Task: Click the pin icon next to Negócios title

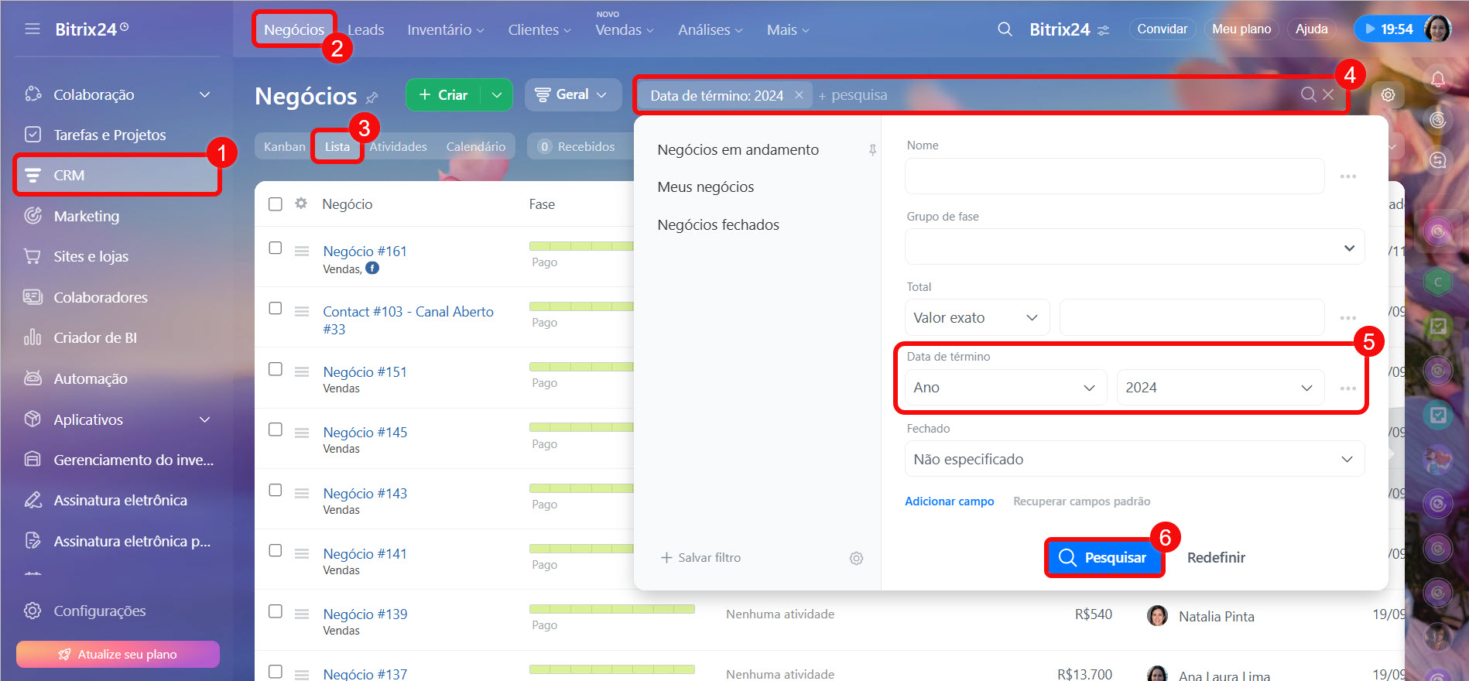Action: [x=372, y=98]
